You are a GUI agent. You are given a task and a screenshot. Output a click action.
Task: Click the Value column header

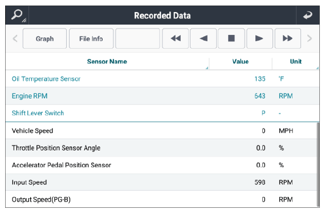coord(241,62)
